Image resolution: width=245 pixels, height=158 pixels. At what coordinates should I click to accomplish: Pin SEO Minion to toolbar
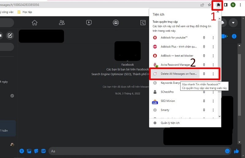click(x=204, y=101)
